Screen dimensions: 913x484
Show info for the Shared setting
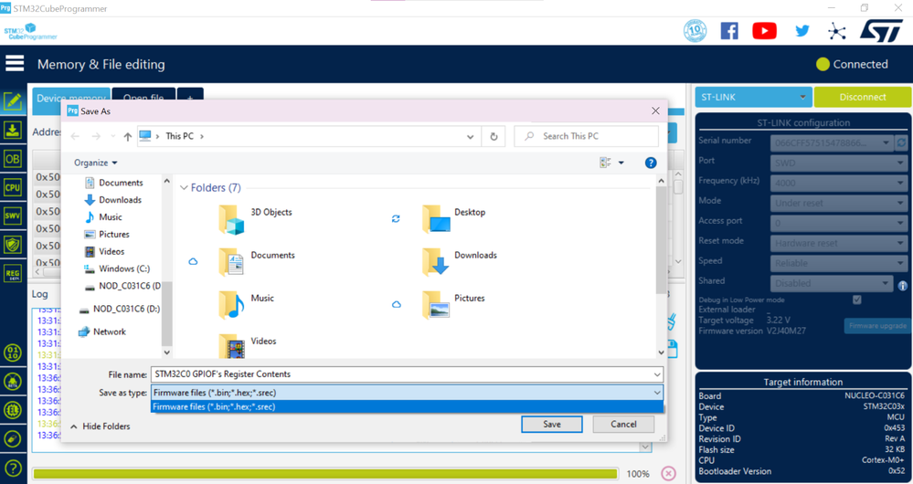coord(903,286)
